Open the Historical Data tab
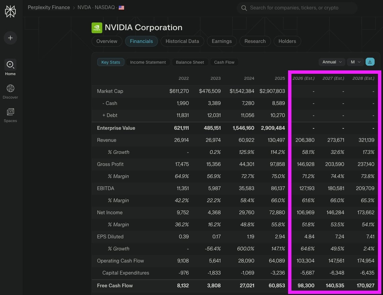The image size is (383, 295). (x=182, y=41)
